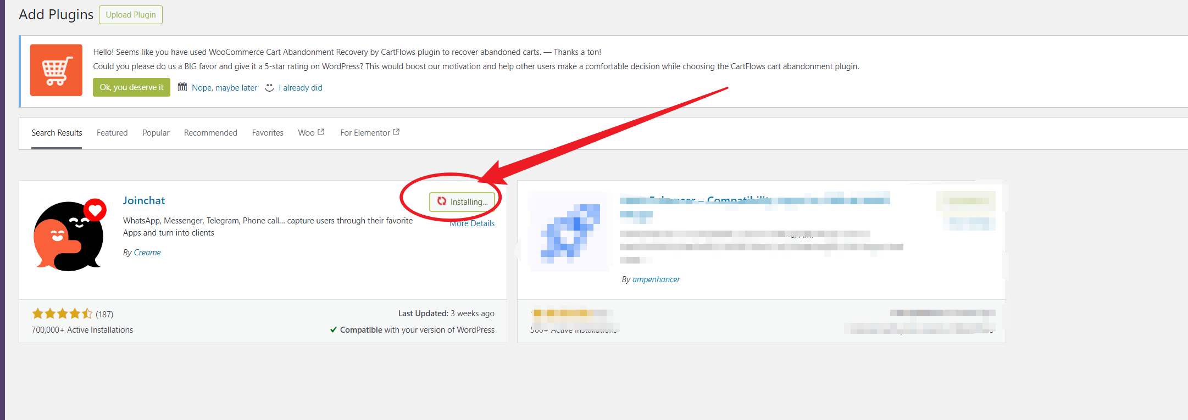Open the Favorites tab
This screenshot has width=1188, height=420.
pos(268,133)
